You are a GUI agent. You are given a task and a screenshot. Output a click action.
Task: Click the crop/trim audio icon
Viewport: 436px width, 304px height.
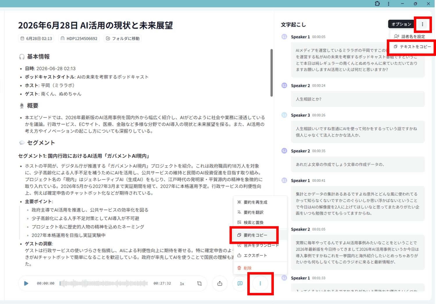click(199, 283)
